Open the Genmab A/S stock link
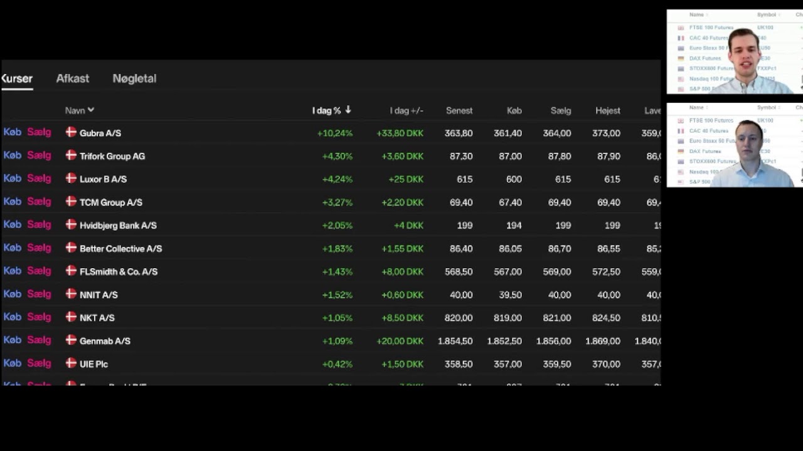The width and height of the screenshot is (803, 451). pos(105,341)
